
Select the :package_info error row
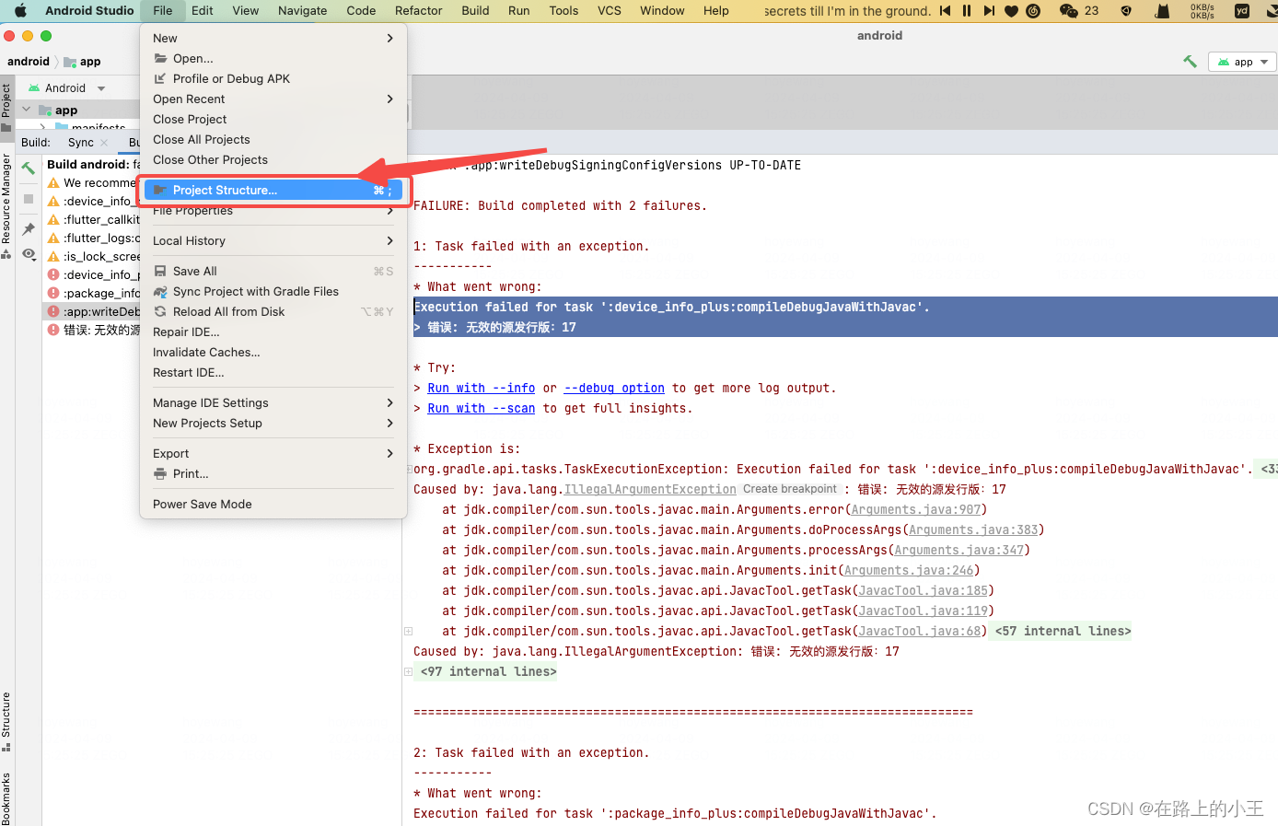93,293
